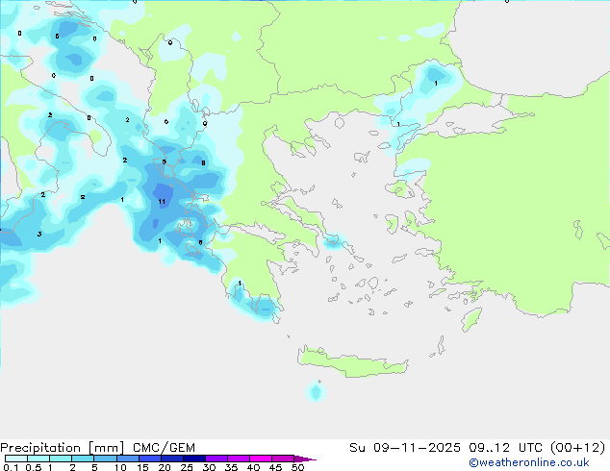The image size is (610, 471).
Task: Click the 25–30 mm navy legend box
Action: click(x=193, y=459)
